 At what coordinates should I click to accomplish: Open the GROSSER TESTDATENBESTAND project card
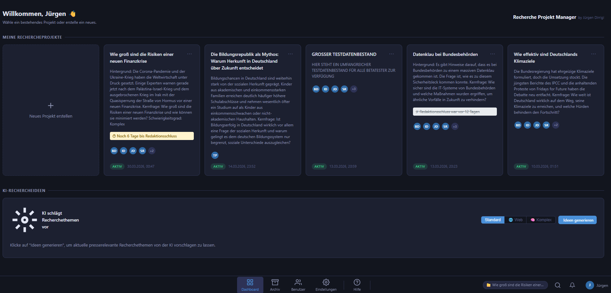pos(353,123)
